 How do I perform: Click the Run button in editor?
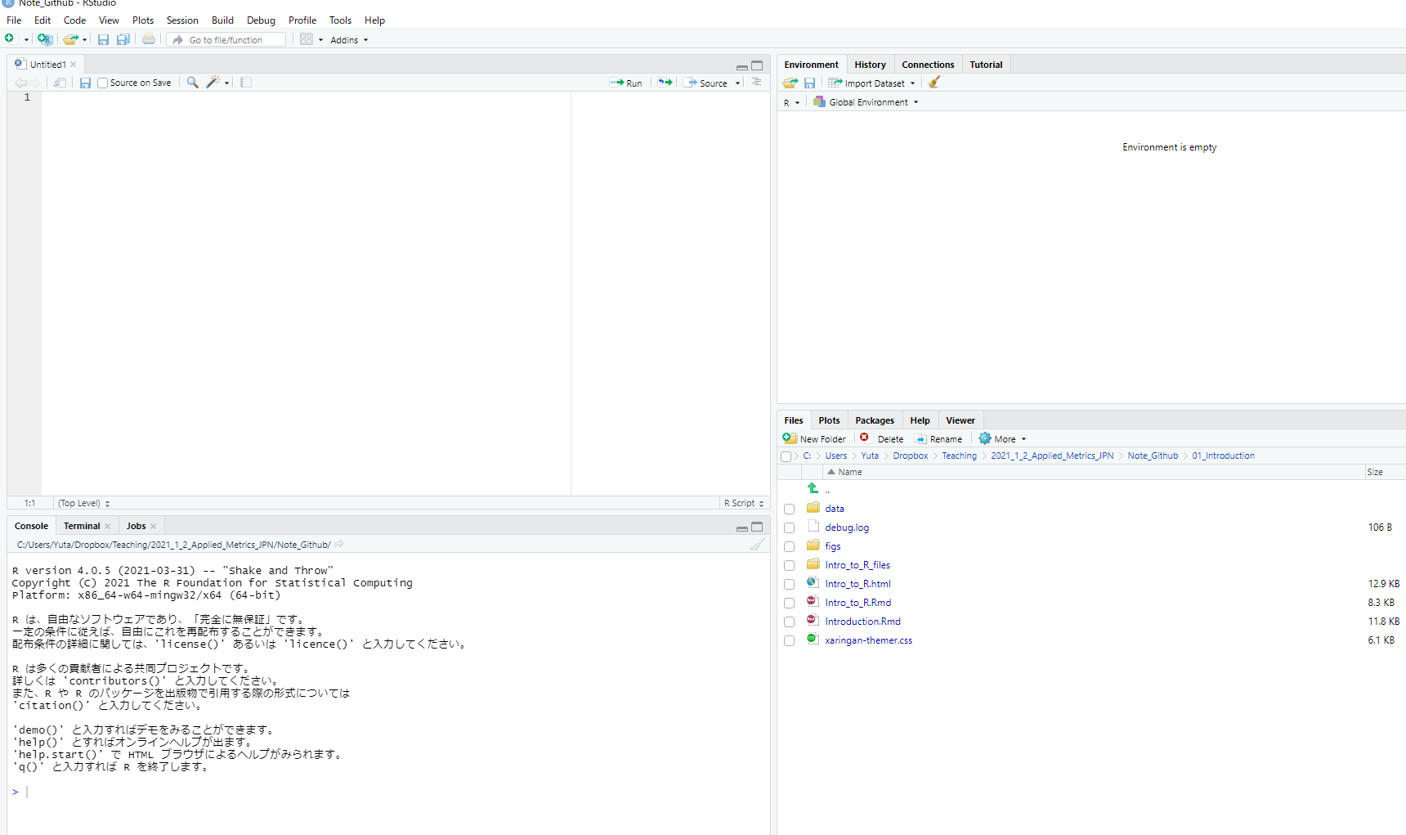[626, 83]
